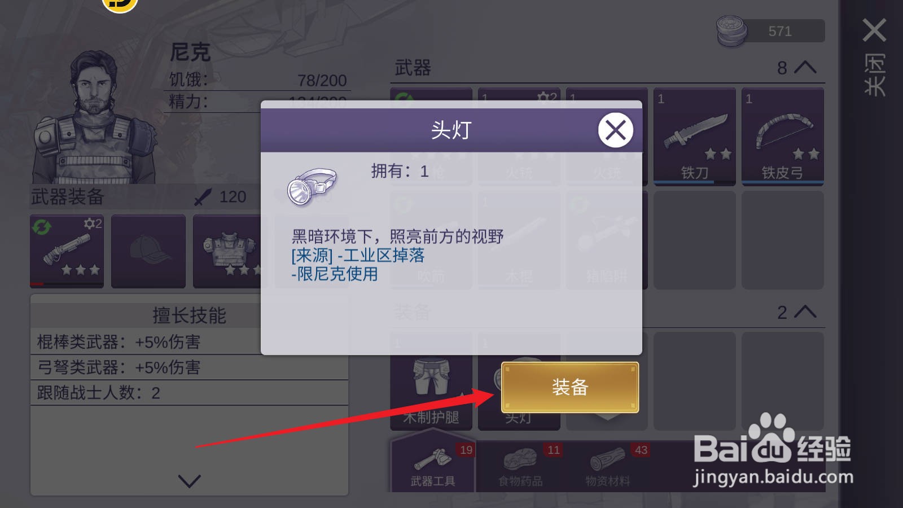Switch to 食物药品 tab

pos(520,466)
